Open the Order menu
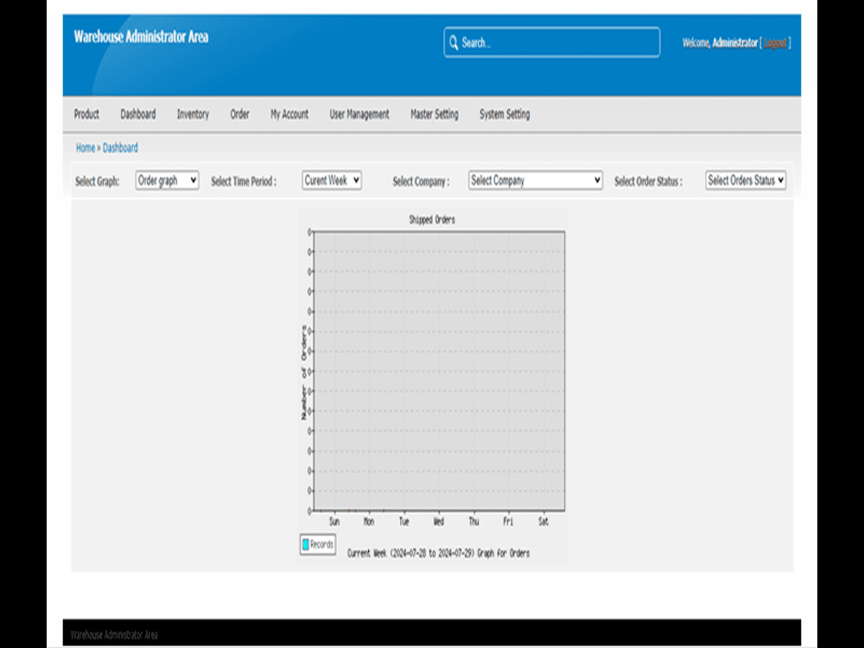 239,114
